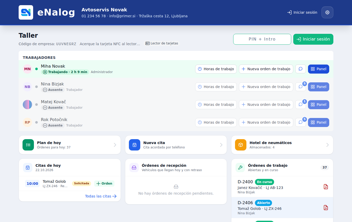The height and width of the screenshot is (222, 352).
Task: Open Matej Kovač's chat messages icon
Action: [300, 105]
